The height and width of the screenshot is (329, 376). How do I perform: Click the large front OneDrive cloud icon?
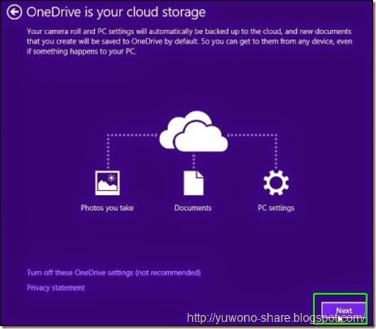pyautogui.click(x=201, y=138)
